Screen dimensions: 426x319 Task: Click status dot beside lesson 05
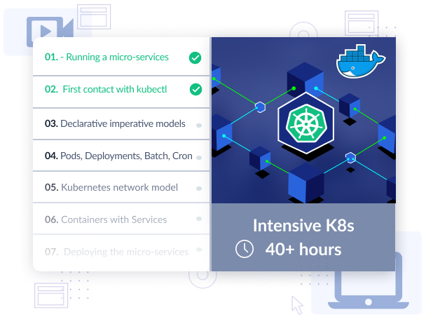click(199, 189)
